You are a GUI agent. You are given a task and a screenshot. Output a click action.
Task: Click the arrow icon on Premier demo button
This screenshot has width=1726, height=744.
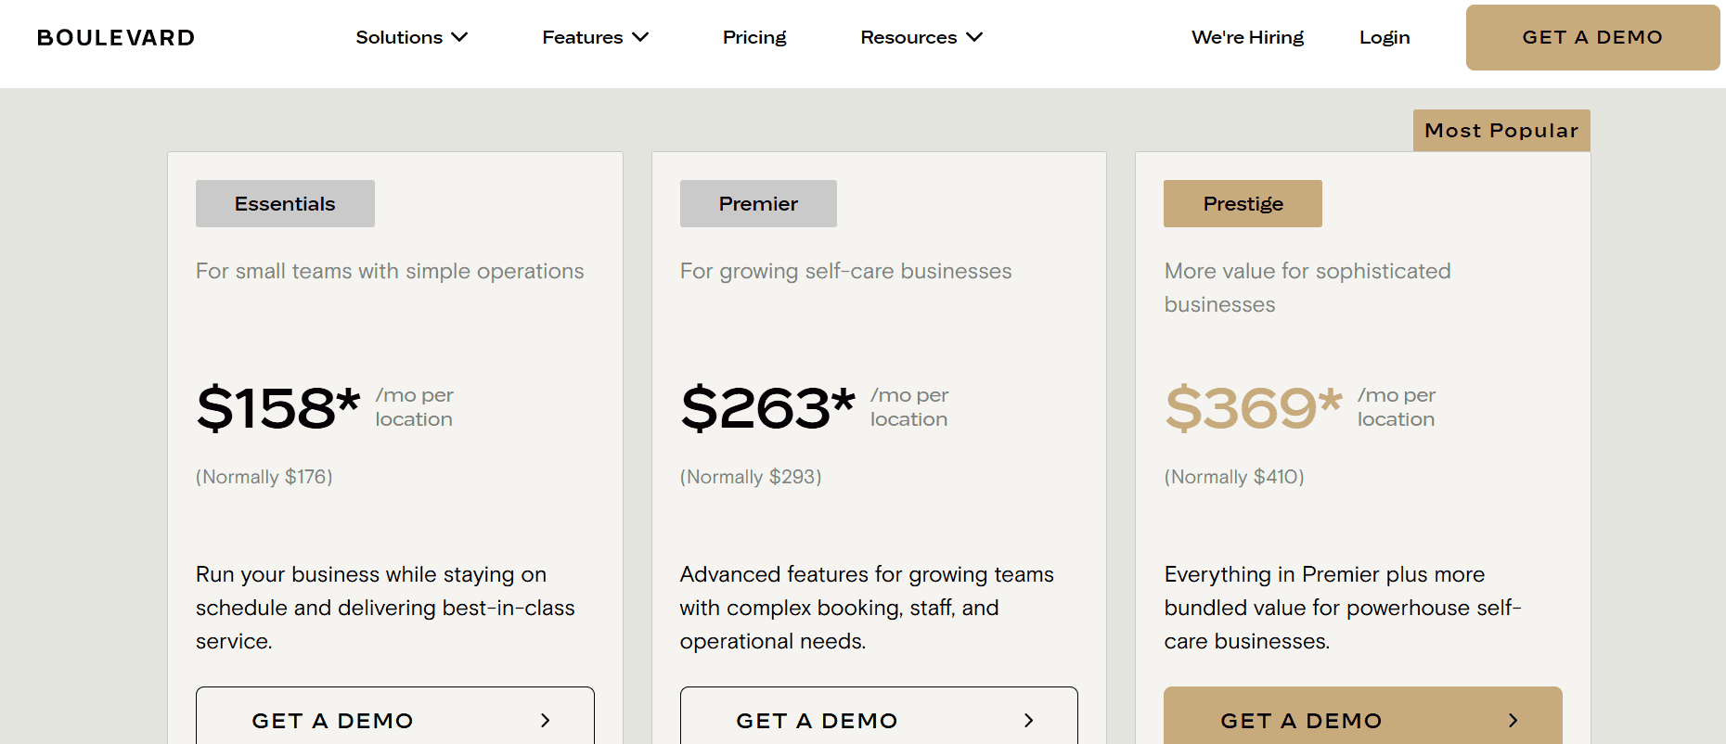[1029, 721]
